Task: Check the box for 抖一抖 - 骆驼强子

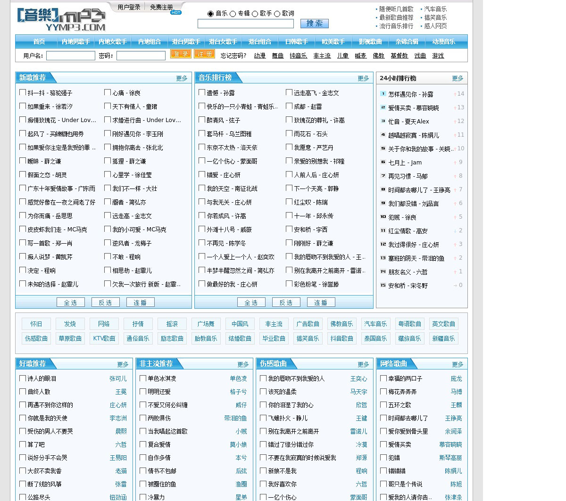Action: 23,92
